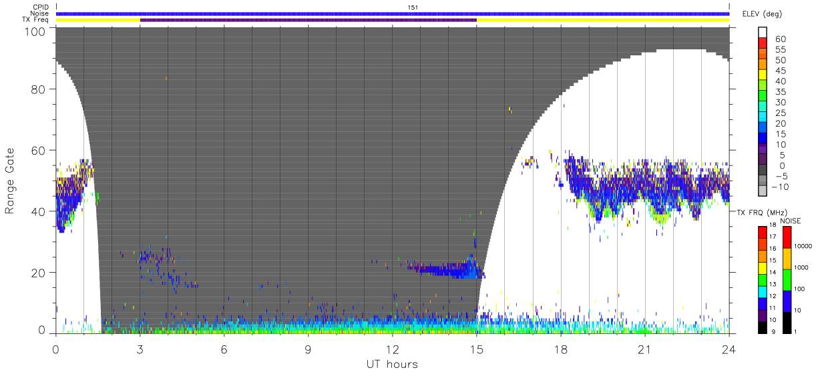The image size is (820, 378).
Task: Pick the black 9-10 MHz TX FRQ swatch
Action: [762, 327]
